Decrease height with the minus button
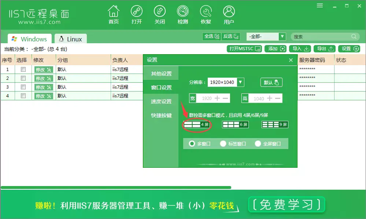Viewport: 366px width, 219px height. tap(278, 99)
